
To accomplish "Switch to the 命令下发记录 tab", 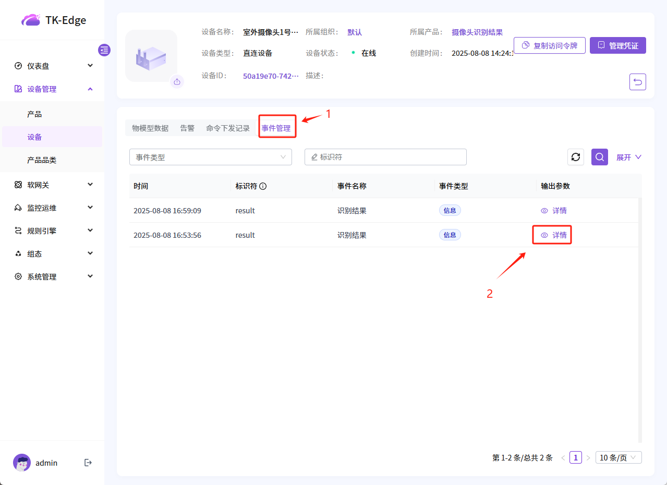I will click(x=228, y=128).
